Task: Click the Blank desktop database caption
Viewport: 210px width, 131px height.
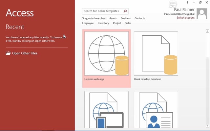Action: pos(147,79)
